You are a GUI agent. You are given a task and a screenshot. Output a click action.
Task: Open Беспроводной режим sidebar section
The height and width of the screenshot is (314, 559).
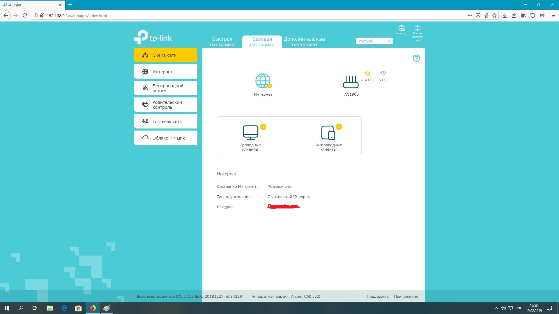tap(165, 88)
